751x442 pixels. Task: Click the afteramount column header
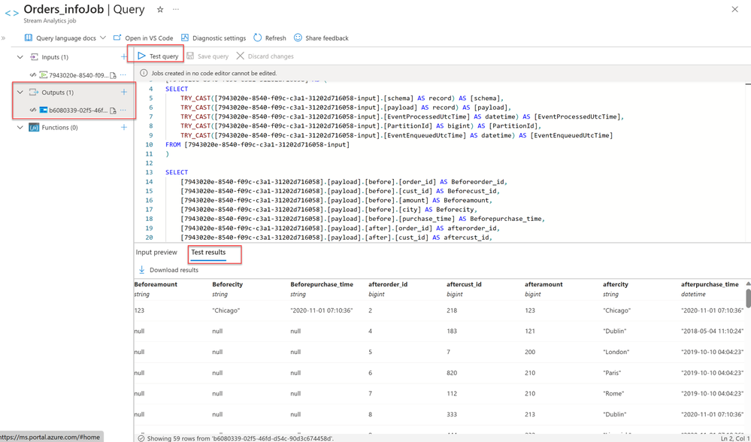[544, 284]
